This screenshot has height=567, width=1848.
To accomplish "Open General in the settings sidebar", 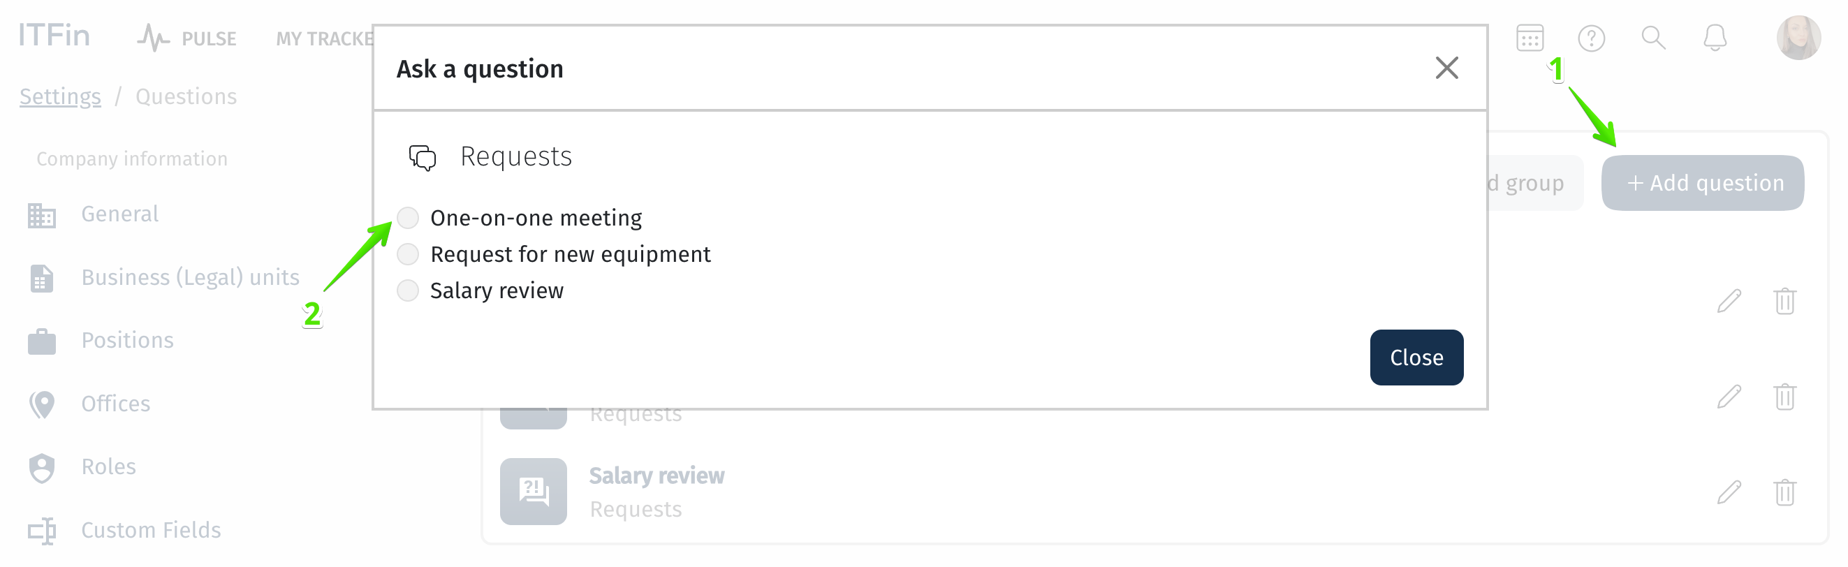I will click(119, 214).
